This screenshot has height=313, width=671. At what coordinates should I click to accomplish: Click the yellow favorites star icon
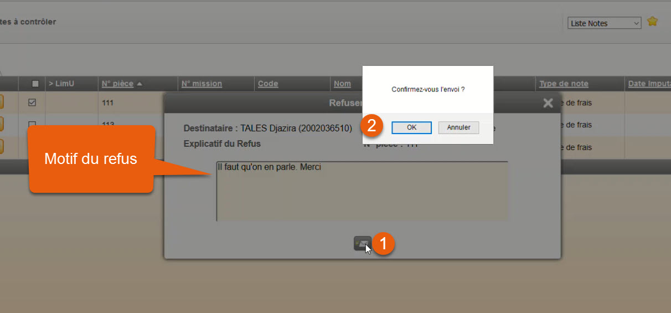tap(652, 22)
